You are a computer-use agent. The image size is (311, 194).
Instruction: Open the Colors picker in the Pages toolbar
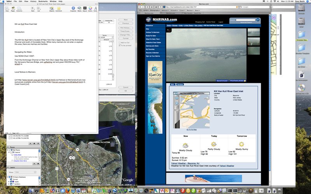click(x=90, y=8)
